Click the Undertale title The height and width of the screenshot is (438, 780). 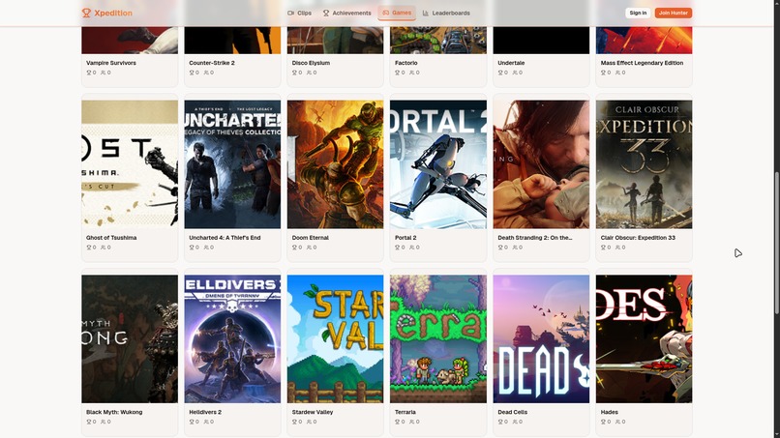(511, 63)
